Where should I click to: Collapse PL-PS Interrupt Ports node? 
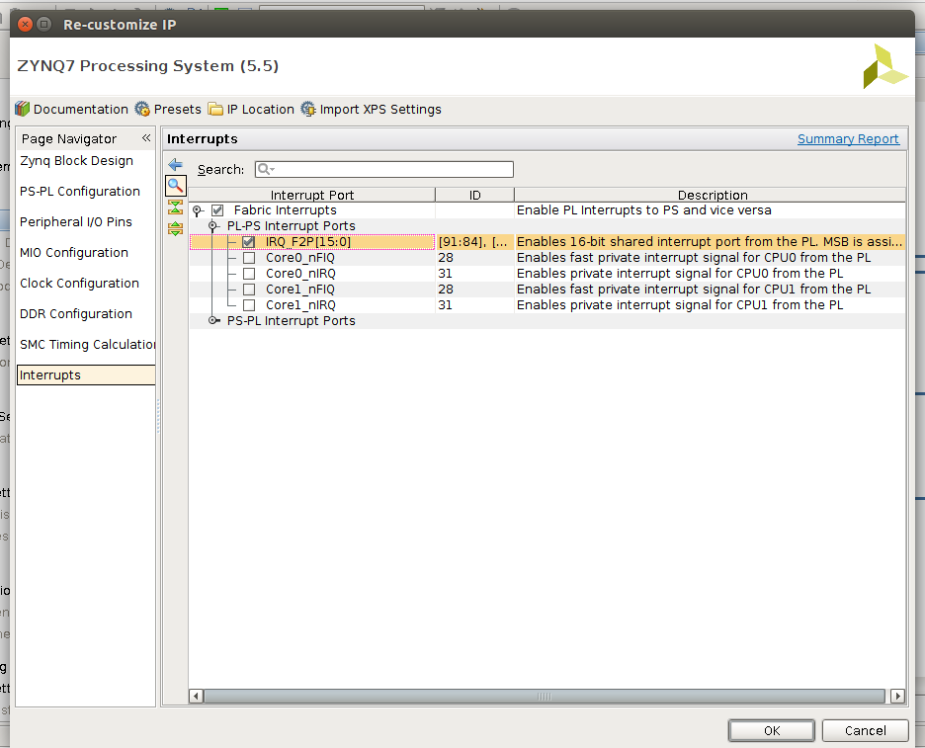tap(212, 226)
